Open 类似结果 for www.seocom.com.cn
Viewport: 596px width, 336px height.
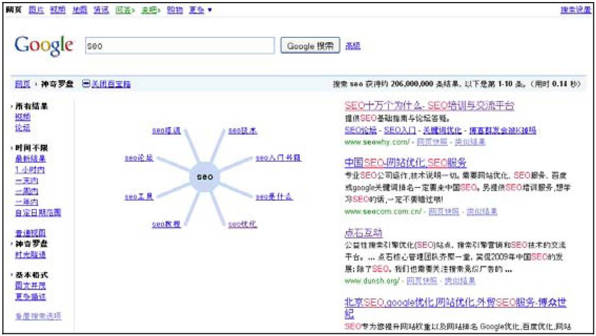point(482,211)
